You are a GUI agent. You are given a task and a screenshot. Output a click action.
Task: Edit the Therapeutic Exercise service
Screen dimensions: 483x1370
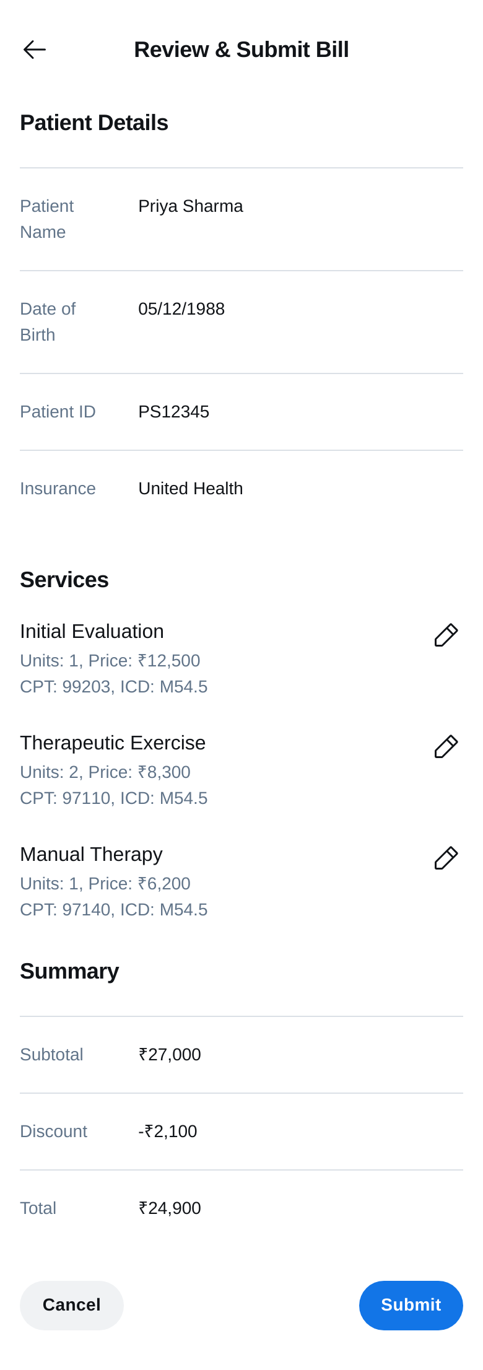tap(446, 746)
